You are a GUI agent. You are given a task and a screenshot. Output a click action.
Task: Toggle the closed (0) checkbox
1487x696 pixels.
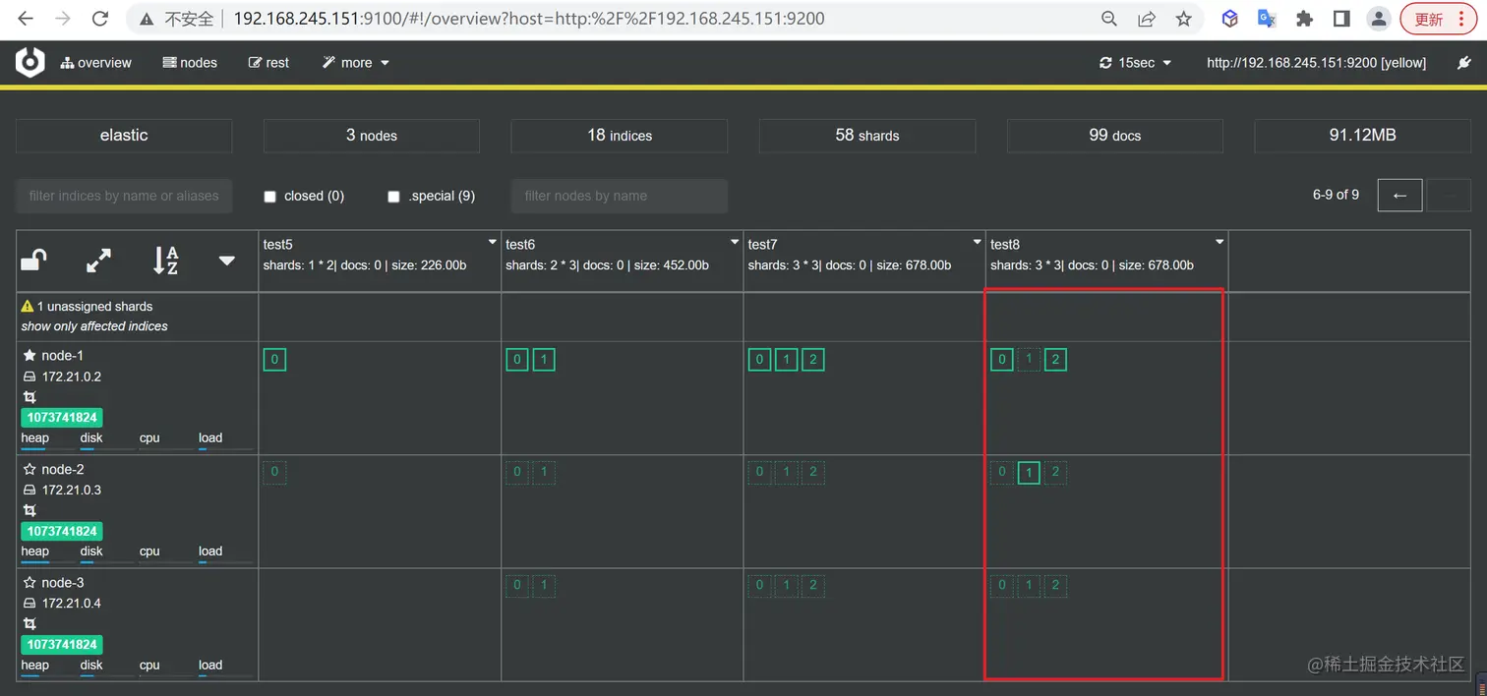(x=270, y=197)
